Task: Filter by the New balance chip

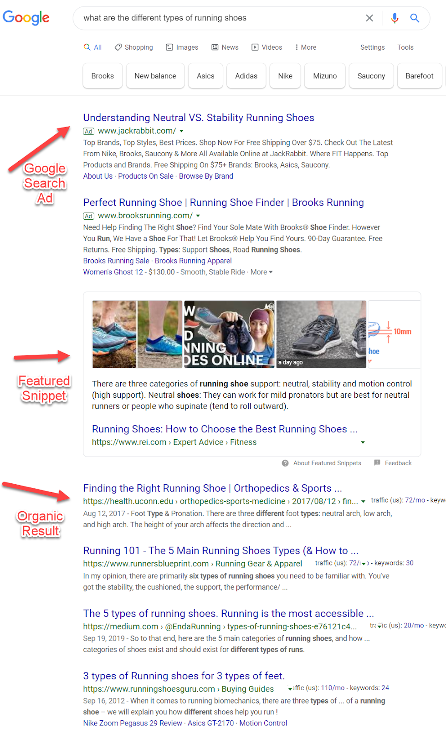Action: pyautogui.click(x=155, y=76)
